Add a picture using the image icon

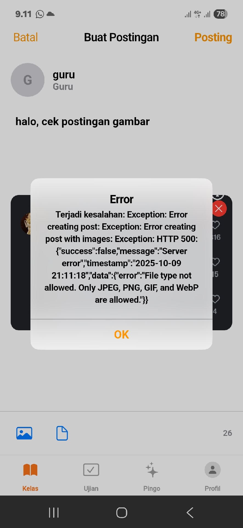click(x=24, y=433)
